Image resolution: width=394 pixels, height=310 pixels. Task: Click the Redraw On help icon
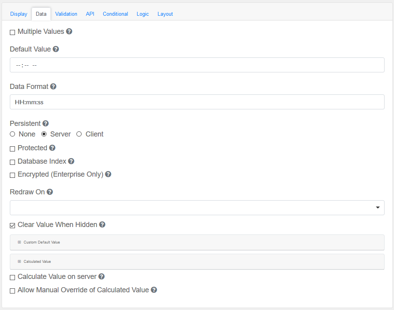pyautogui.click(x=50, y=192)
